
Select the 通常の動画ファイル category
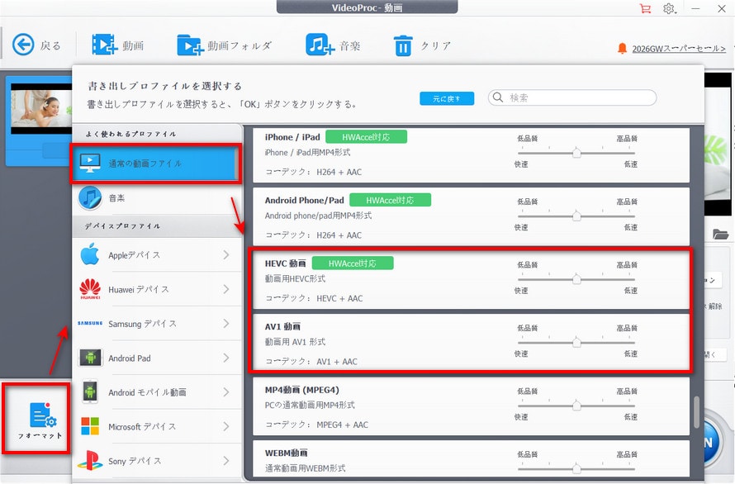tap(155, 164)
